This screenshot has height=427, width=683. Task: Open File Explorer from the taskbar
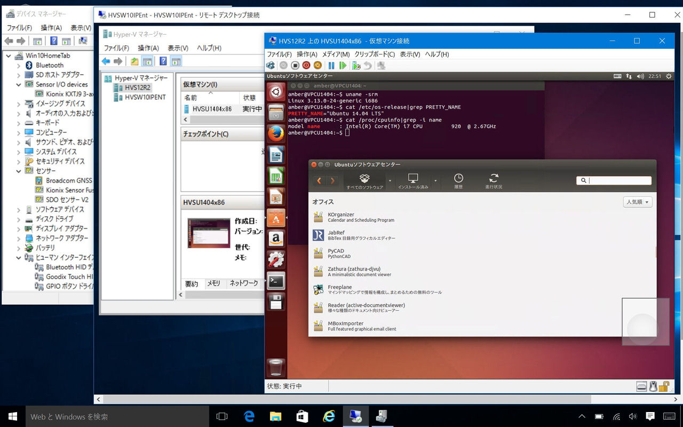tap(275, 416)
